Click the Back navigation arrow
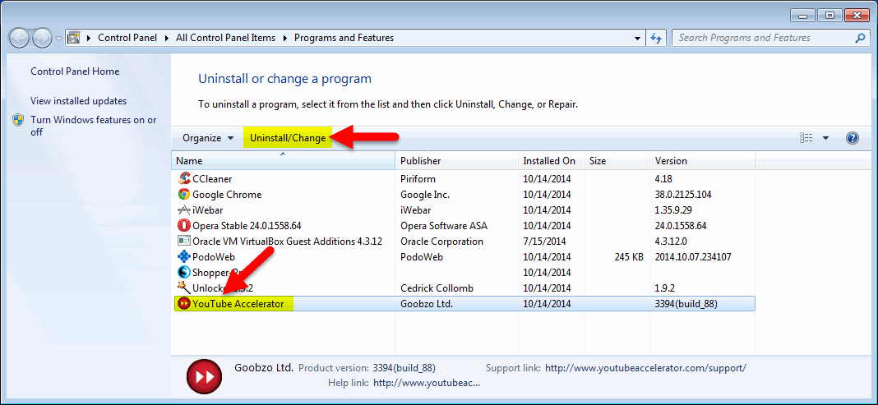The width and height of the screenshot is (878, 405). pyautogui.click(x=20, y=38)
